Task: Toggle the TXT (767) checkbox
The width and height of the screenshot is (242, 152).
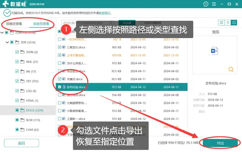Action: coord(17,81)
